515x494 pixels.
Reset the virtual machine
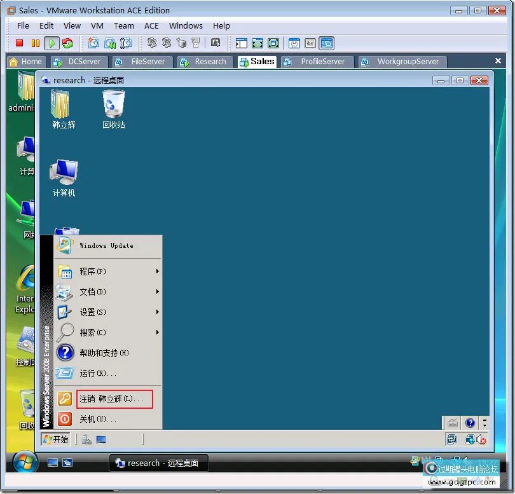coord(65,43)
